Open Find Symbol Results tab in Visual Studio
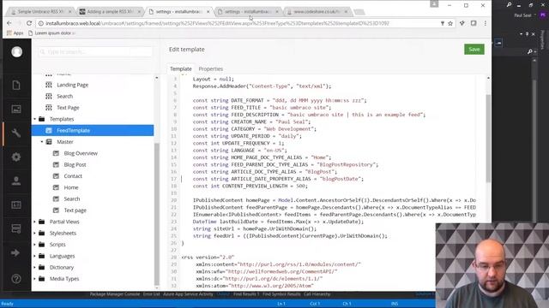549x308 pixels. click(x=281, y=294)
